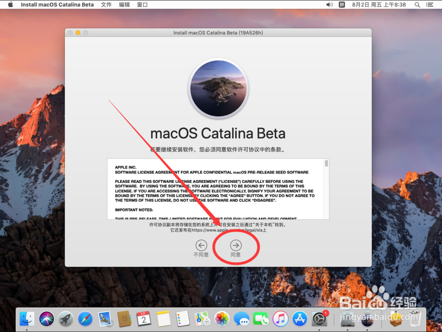Open Calendar icon in Dock
Screen dimensions: 442x332
(x=144, y=319)
